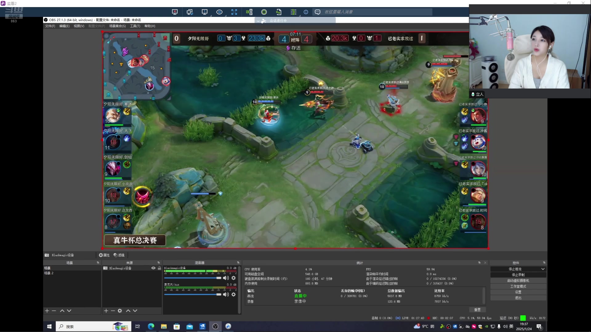Open the view options eye icon
The width and height of the screenshot is (591, 332).
219,12
